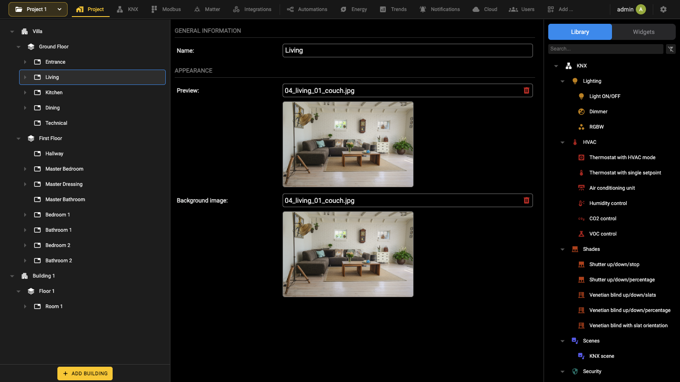
Task: Delete the Preview image with trash icon
Action: 527,90
